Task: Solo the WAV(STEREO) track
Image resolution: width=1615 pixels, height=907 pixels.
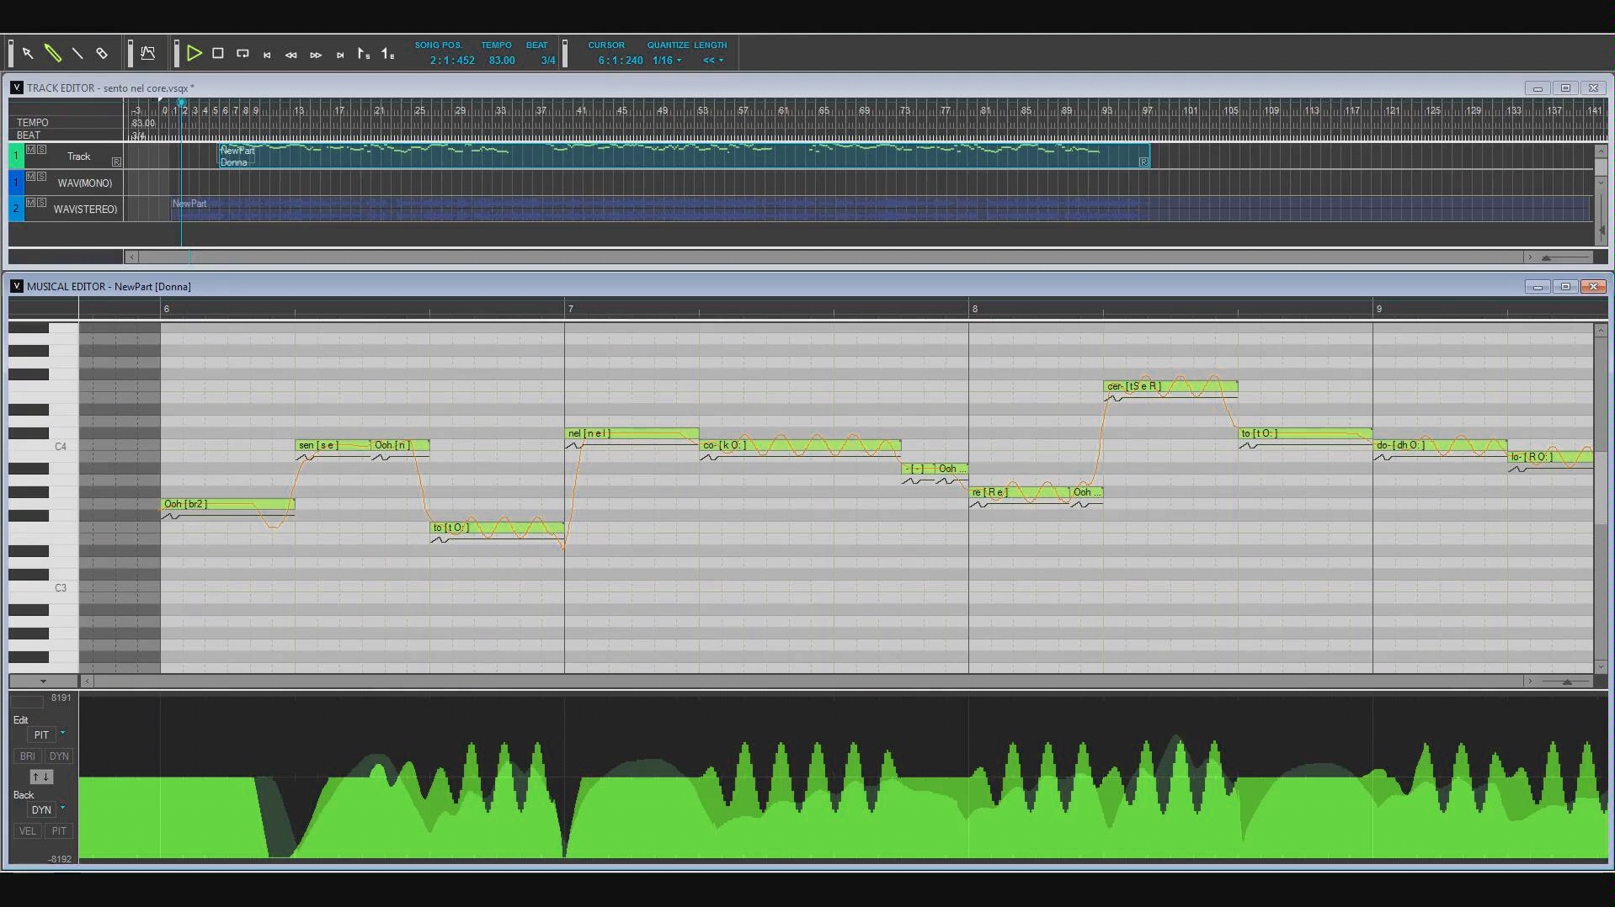Action: 42,203
